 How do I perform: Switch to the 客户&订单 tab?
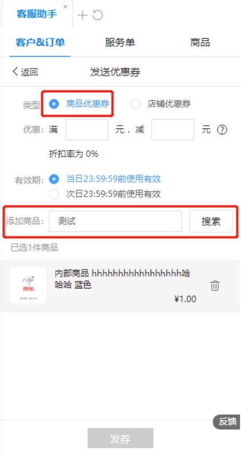pyautogui.click(x=40, y=42)
